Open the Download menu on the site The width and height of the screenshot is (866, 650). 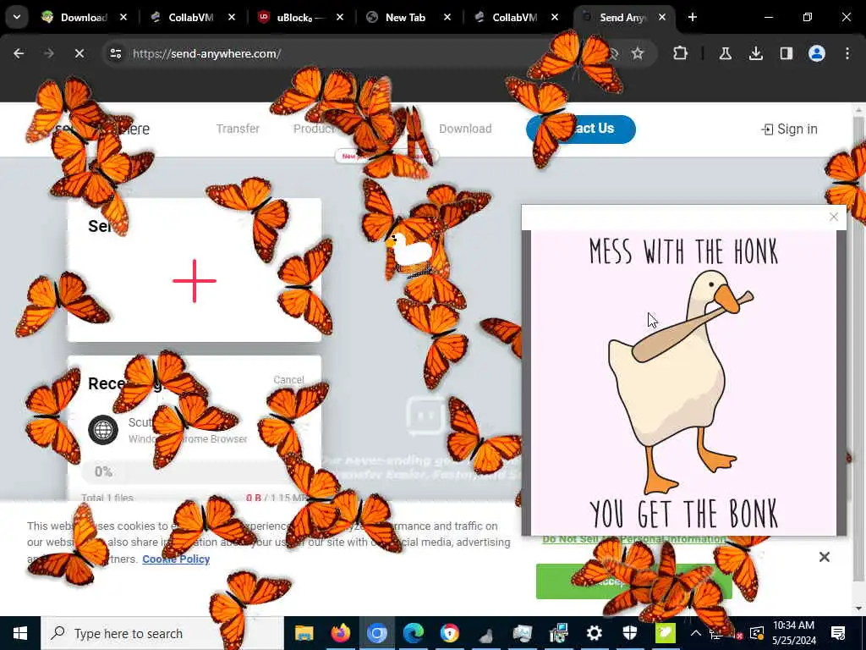tap(465, 129)
